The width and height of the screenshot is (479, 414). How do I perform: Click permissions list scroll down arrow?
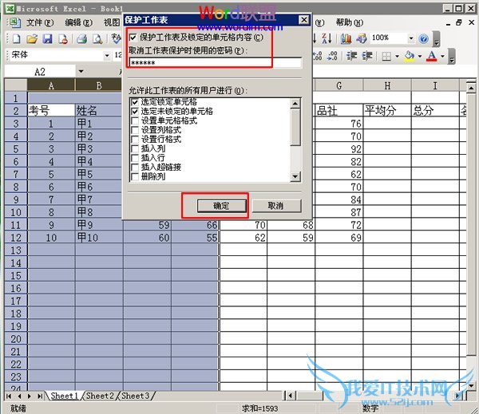(x=295, y=176)
